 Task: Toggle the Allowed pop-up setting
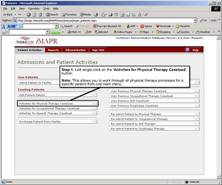pos(102,32)
